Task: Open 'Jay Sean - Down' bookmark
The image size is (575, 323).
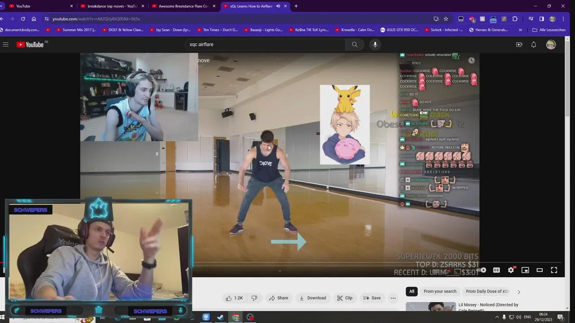Action: click(x=169, y=30)
